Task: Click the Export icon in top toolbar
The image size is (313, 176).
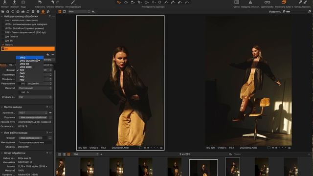Action: tap(14, 2)
